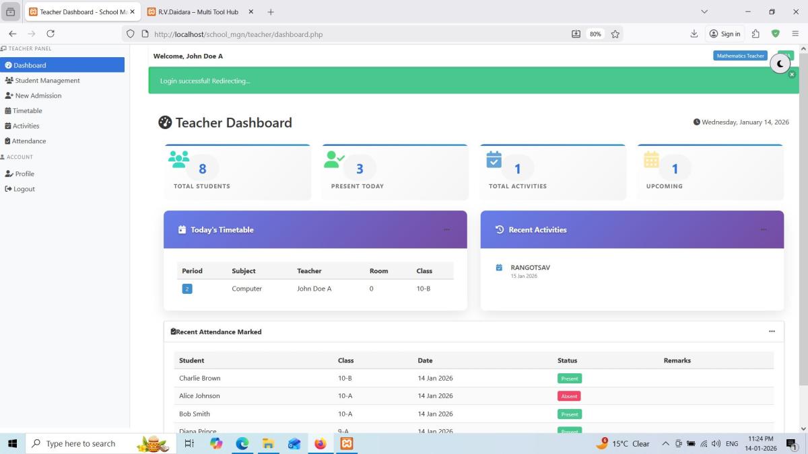The image size is (808, 454).
Task: Click the Present Today user-check icon
Action: pyautogui.click(x=334, y=159)
